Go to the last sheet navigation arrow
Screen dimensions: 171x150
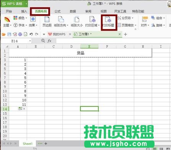pos(16,143)
